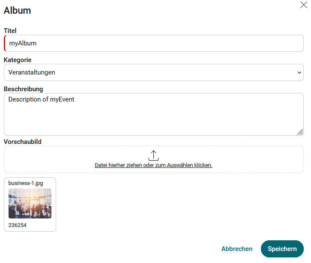Click the Album dialog heading
This screenshot has width=311, height=263.
(18, 11)
